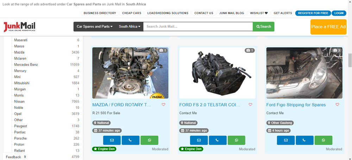Click the green Search button
The image size is (352, 160).
tap(264, 27)
